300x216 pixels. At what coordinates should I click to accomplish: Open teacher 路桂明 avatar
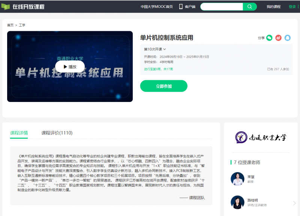tap(237, 202)
